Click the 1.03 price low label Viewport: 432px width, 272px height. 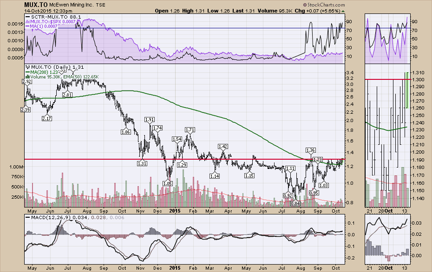324,185
